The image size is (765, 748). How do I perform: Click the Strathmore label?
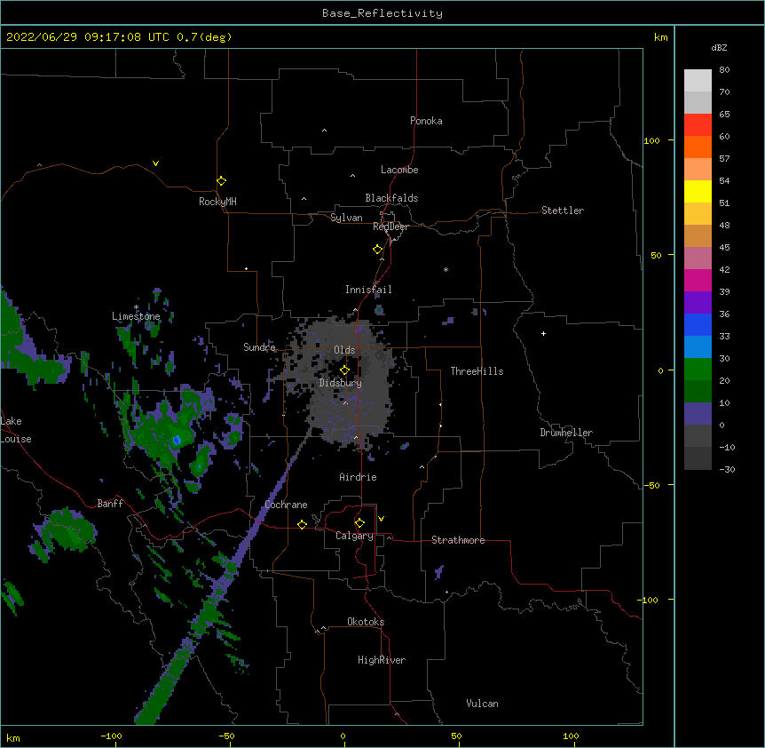pos(458,540)
